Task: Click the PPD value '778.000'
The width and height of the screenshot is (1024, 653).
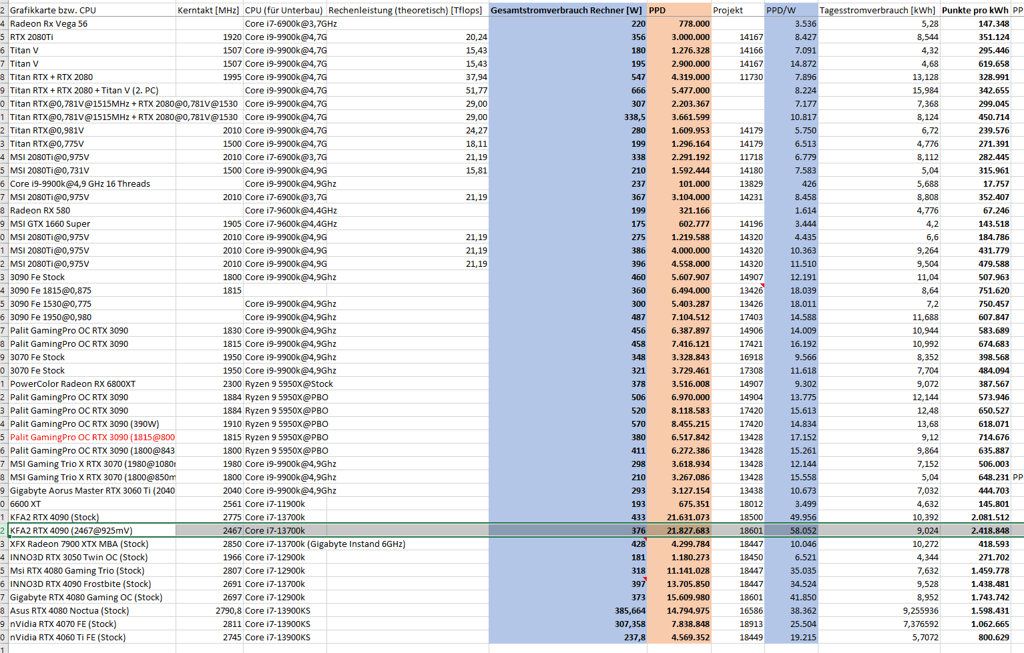Action: click(679, 23)
